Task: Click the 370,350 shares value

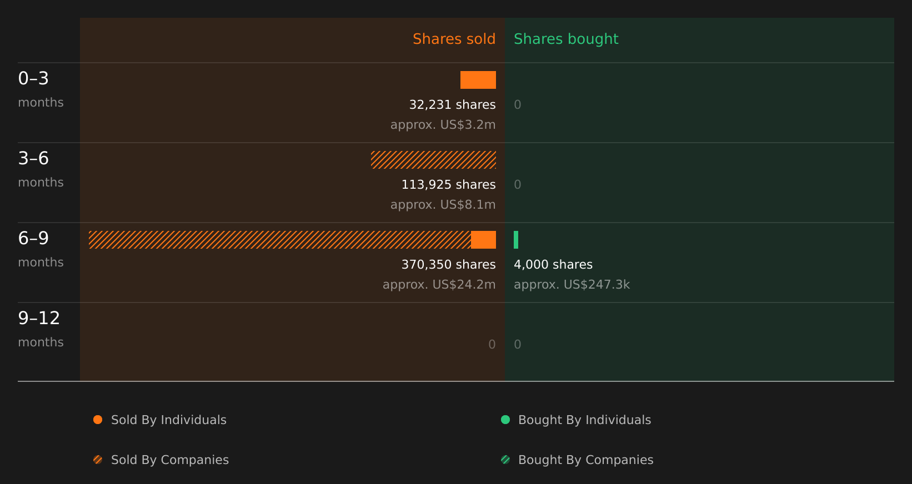Action: 448,264
